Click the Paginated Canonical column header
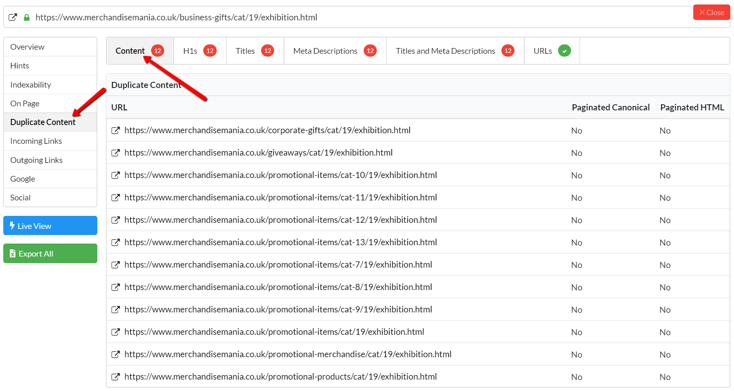The image size is (734, 391). point(611,108)
